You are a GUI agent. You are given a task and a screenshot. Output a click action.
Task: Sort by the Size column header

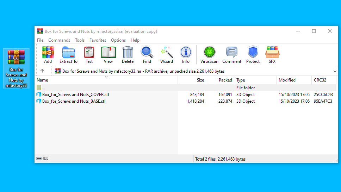[x=192, y=80]
